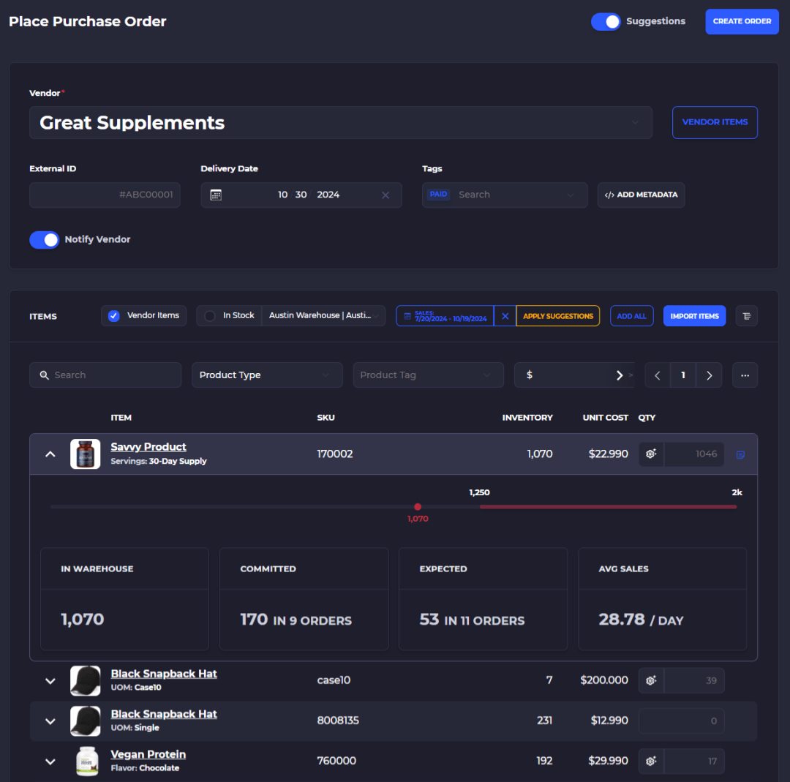Open the three-dots more options menu
Viewport: 790px width, 782px height.
coord(745,375)
